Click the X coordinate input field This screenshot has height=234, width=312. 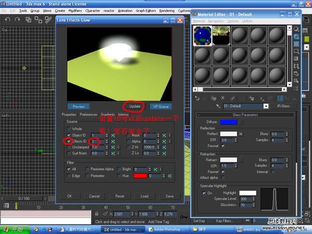click(122, 214)
